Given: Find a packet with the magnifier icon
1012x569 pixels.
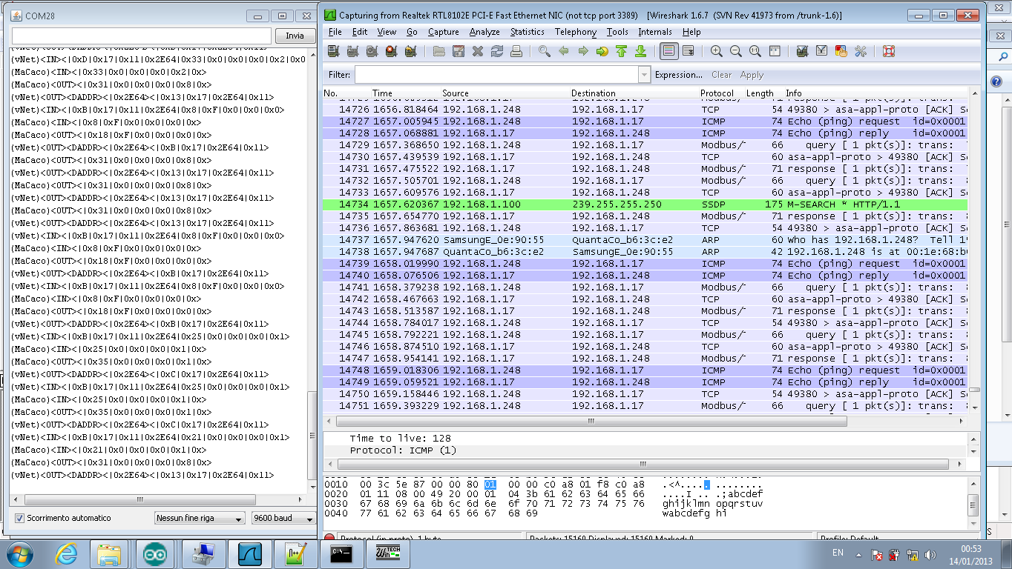Looking at the screenshot, I should pos(545,51).
